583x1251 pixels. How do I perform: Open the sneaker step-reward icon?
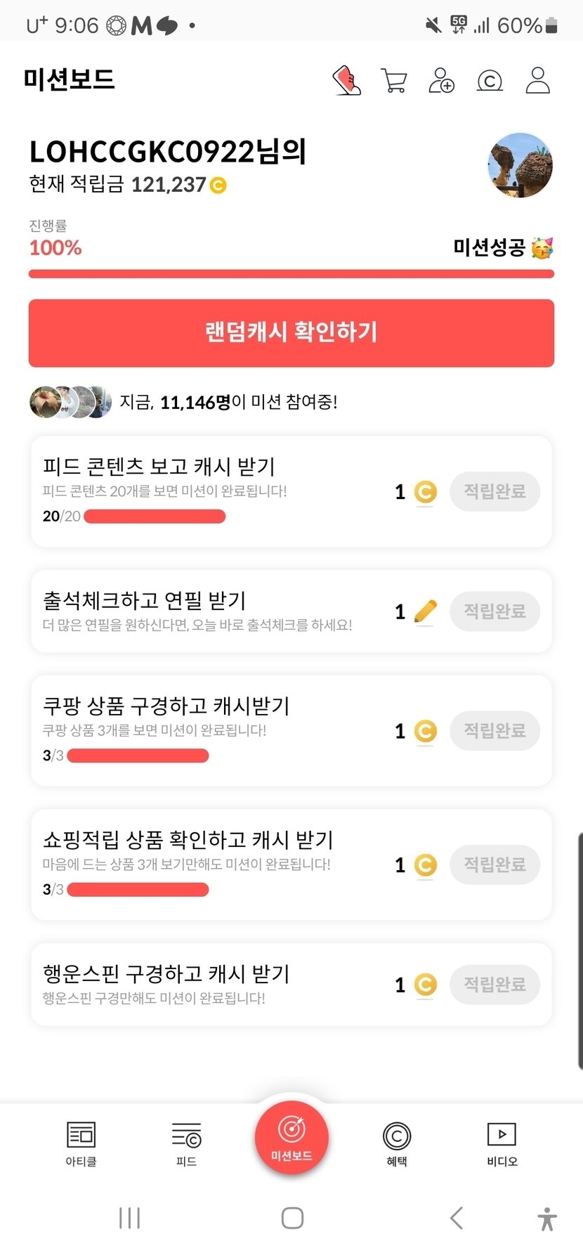pos(346,81)
